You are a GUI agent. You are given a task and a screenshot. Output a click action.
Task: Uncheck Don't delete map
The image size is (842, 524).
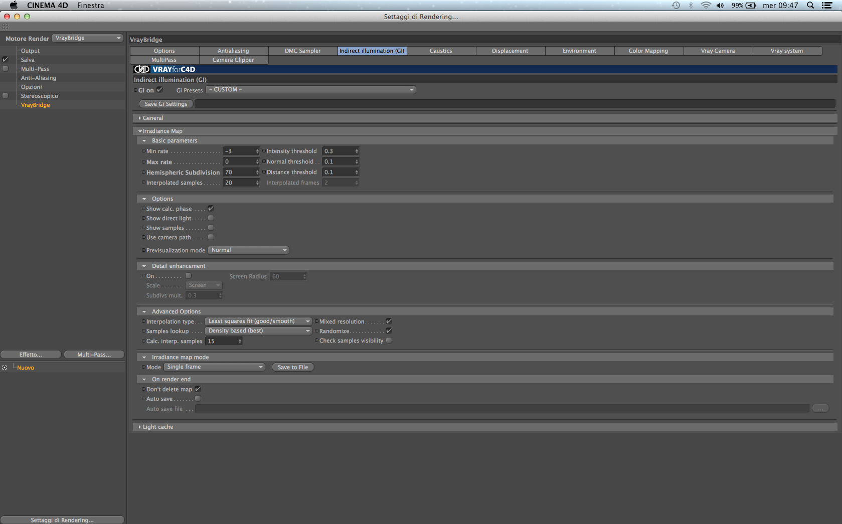click(x=198, y=389)
